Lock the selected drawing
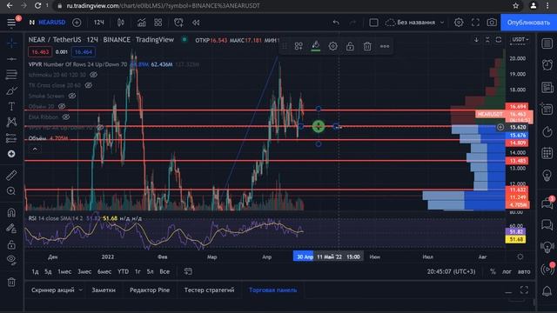 [x=350, y=46]
